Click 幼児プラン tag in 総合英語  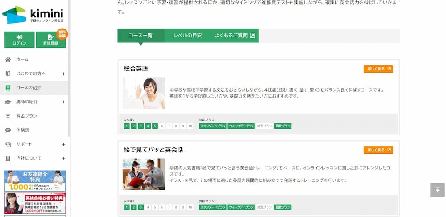(x=264, y=126)
